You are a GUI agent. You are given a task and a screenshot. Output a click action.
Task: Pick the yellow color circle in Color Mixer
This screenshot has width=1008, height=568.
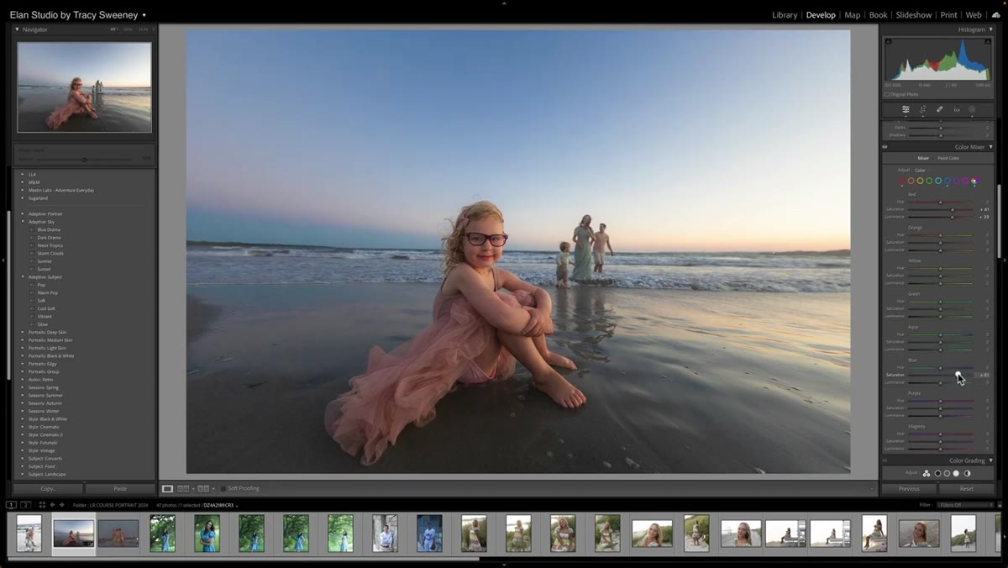(921, 181)
